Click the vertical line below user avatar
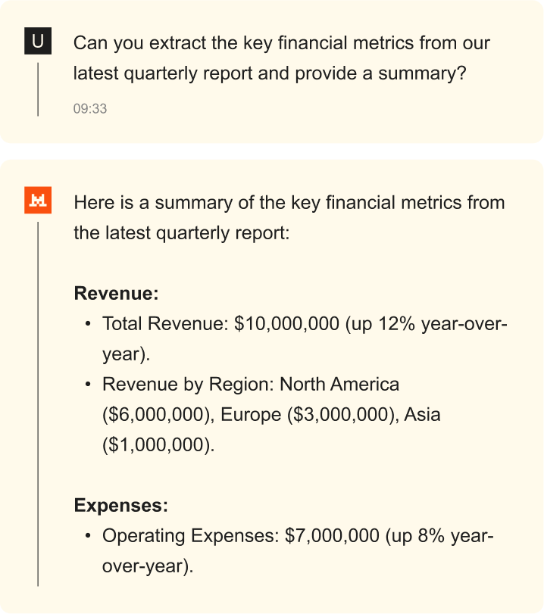The width and height of the screenshot is (544, 614). click(x=38, y=89)
